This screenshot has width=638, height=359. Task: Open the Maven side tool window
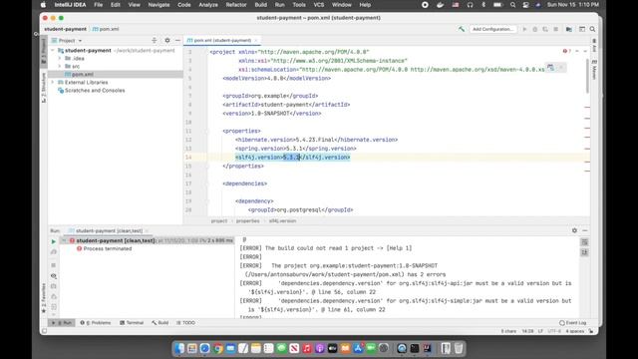click(594, 70)
